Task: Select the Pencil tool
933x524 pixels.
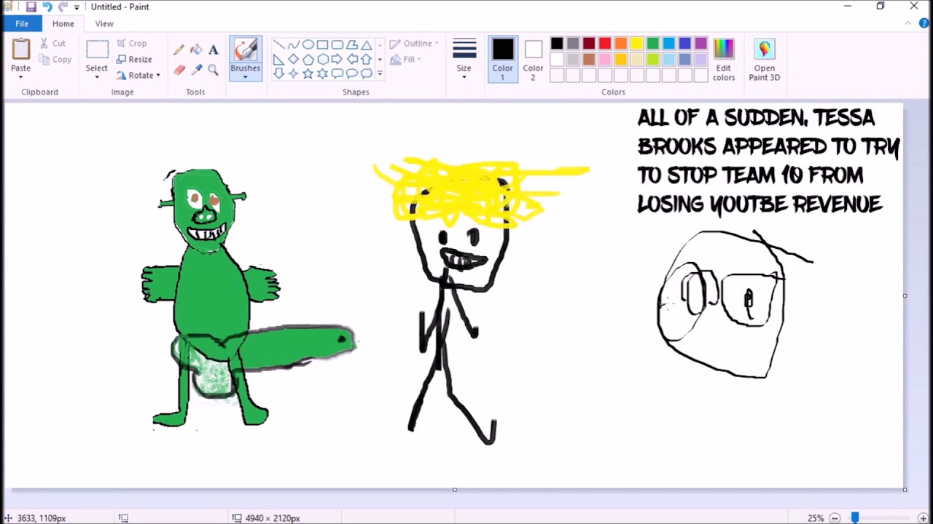Action: pyautogui.click(x=179, y=49)
